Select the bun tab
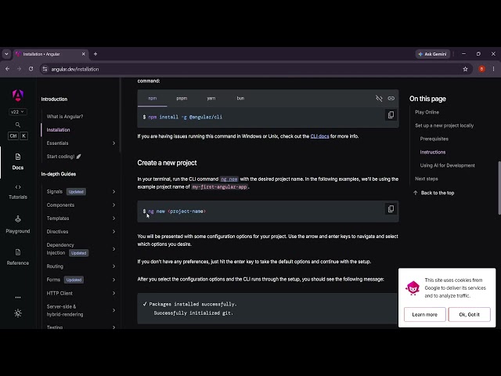The image size is (501, 376). point(240,98)
